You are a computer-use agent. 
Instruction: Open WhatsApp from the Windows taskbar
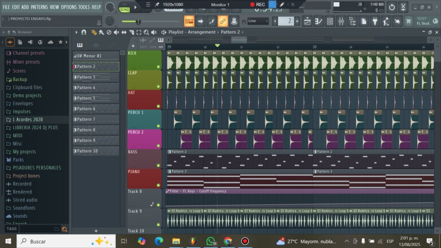(x=210, y=241)
